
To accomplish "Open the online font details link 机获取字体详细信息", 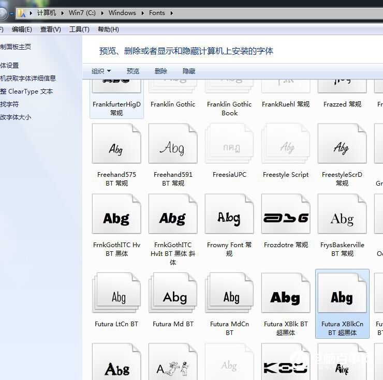I will [28, 78].
